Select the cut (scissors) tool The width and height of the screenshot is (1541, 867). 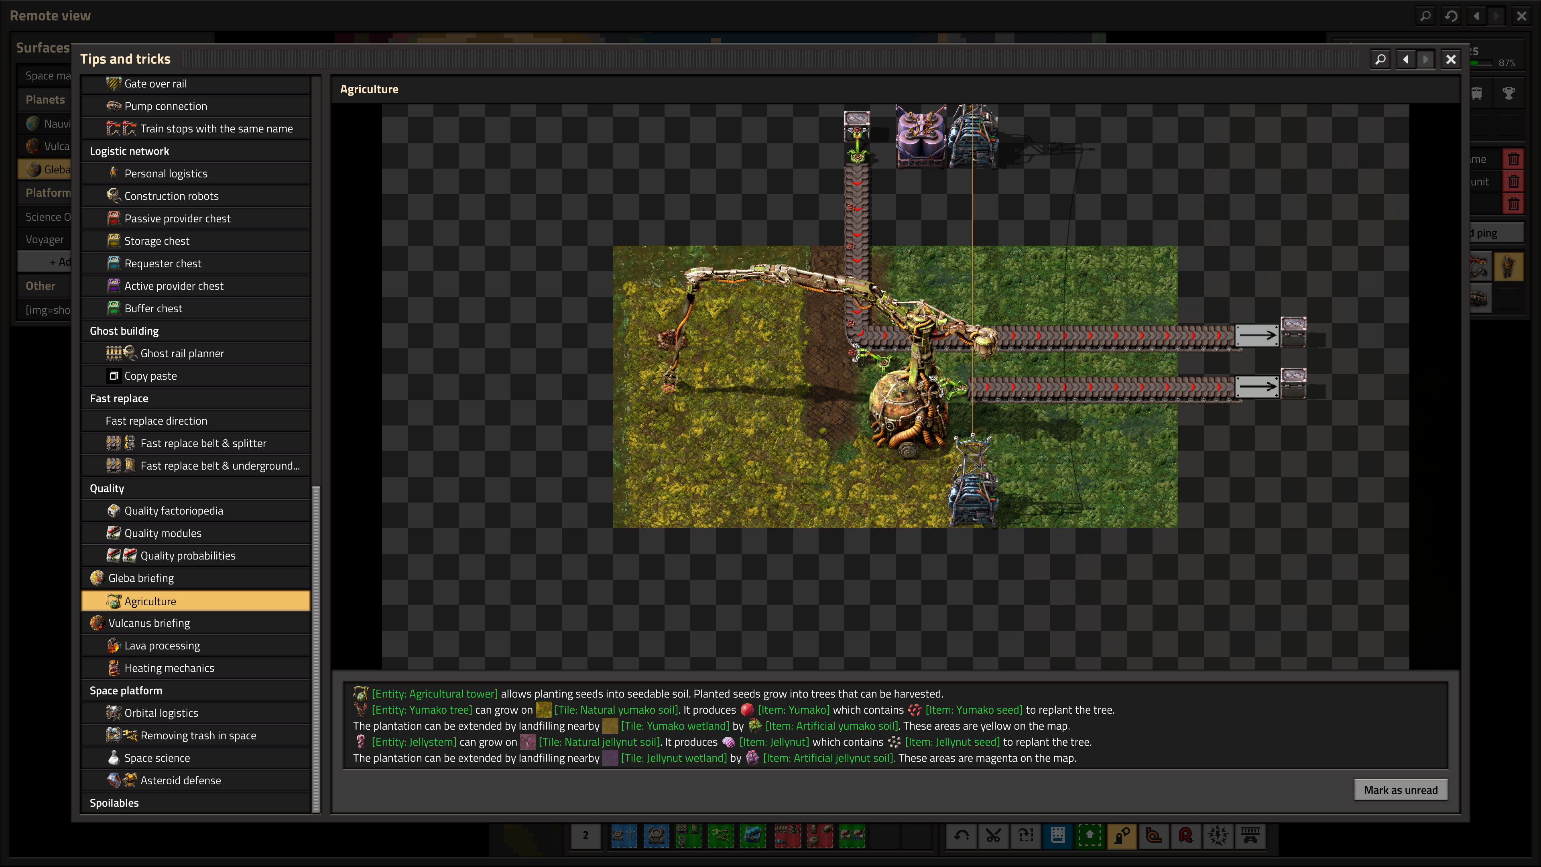(994, 835)
